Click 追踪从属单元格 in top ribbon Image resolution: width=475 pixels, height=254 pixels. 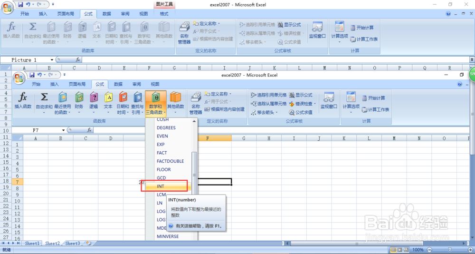[257, 33]
